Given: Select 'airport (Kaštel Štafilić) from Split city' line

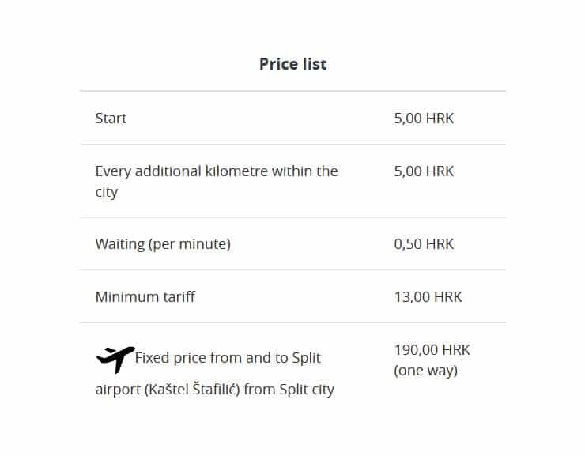Looking at the screenshot, I should click(x=214, y=390).
